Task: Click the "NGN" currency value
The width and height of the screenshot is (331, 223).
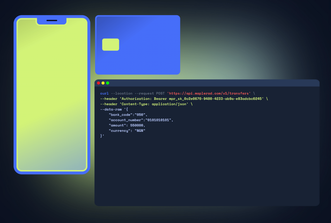Action: 140,131
